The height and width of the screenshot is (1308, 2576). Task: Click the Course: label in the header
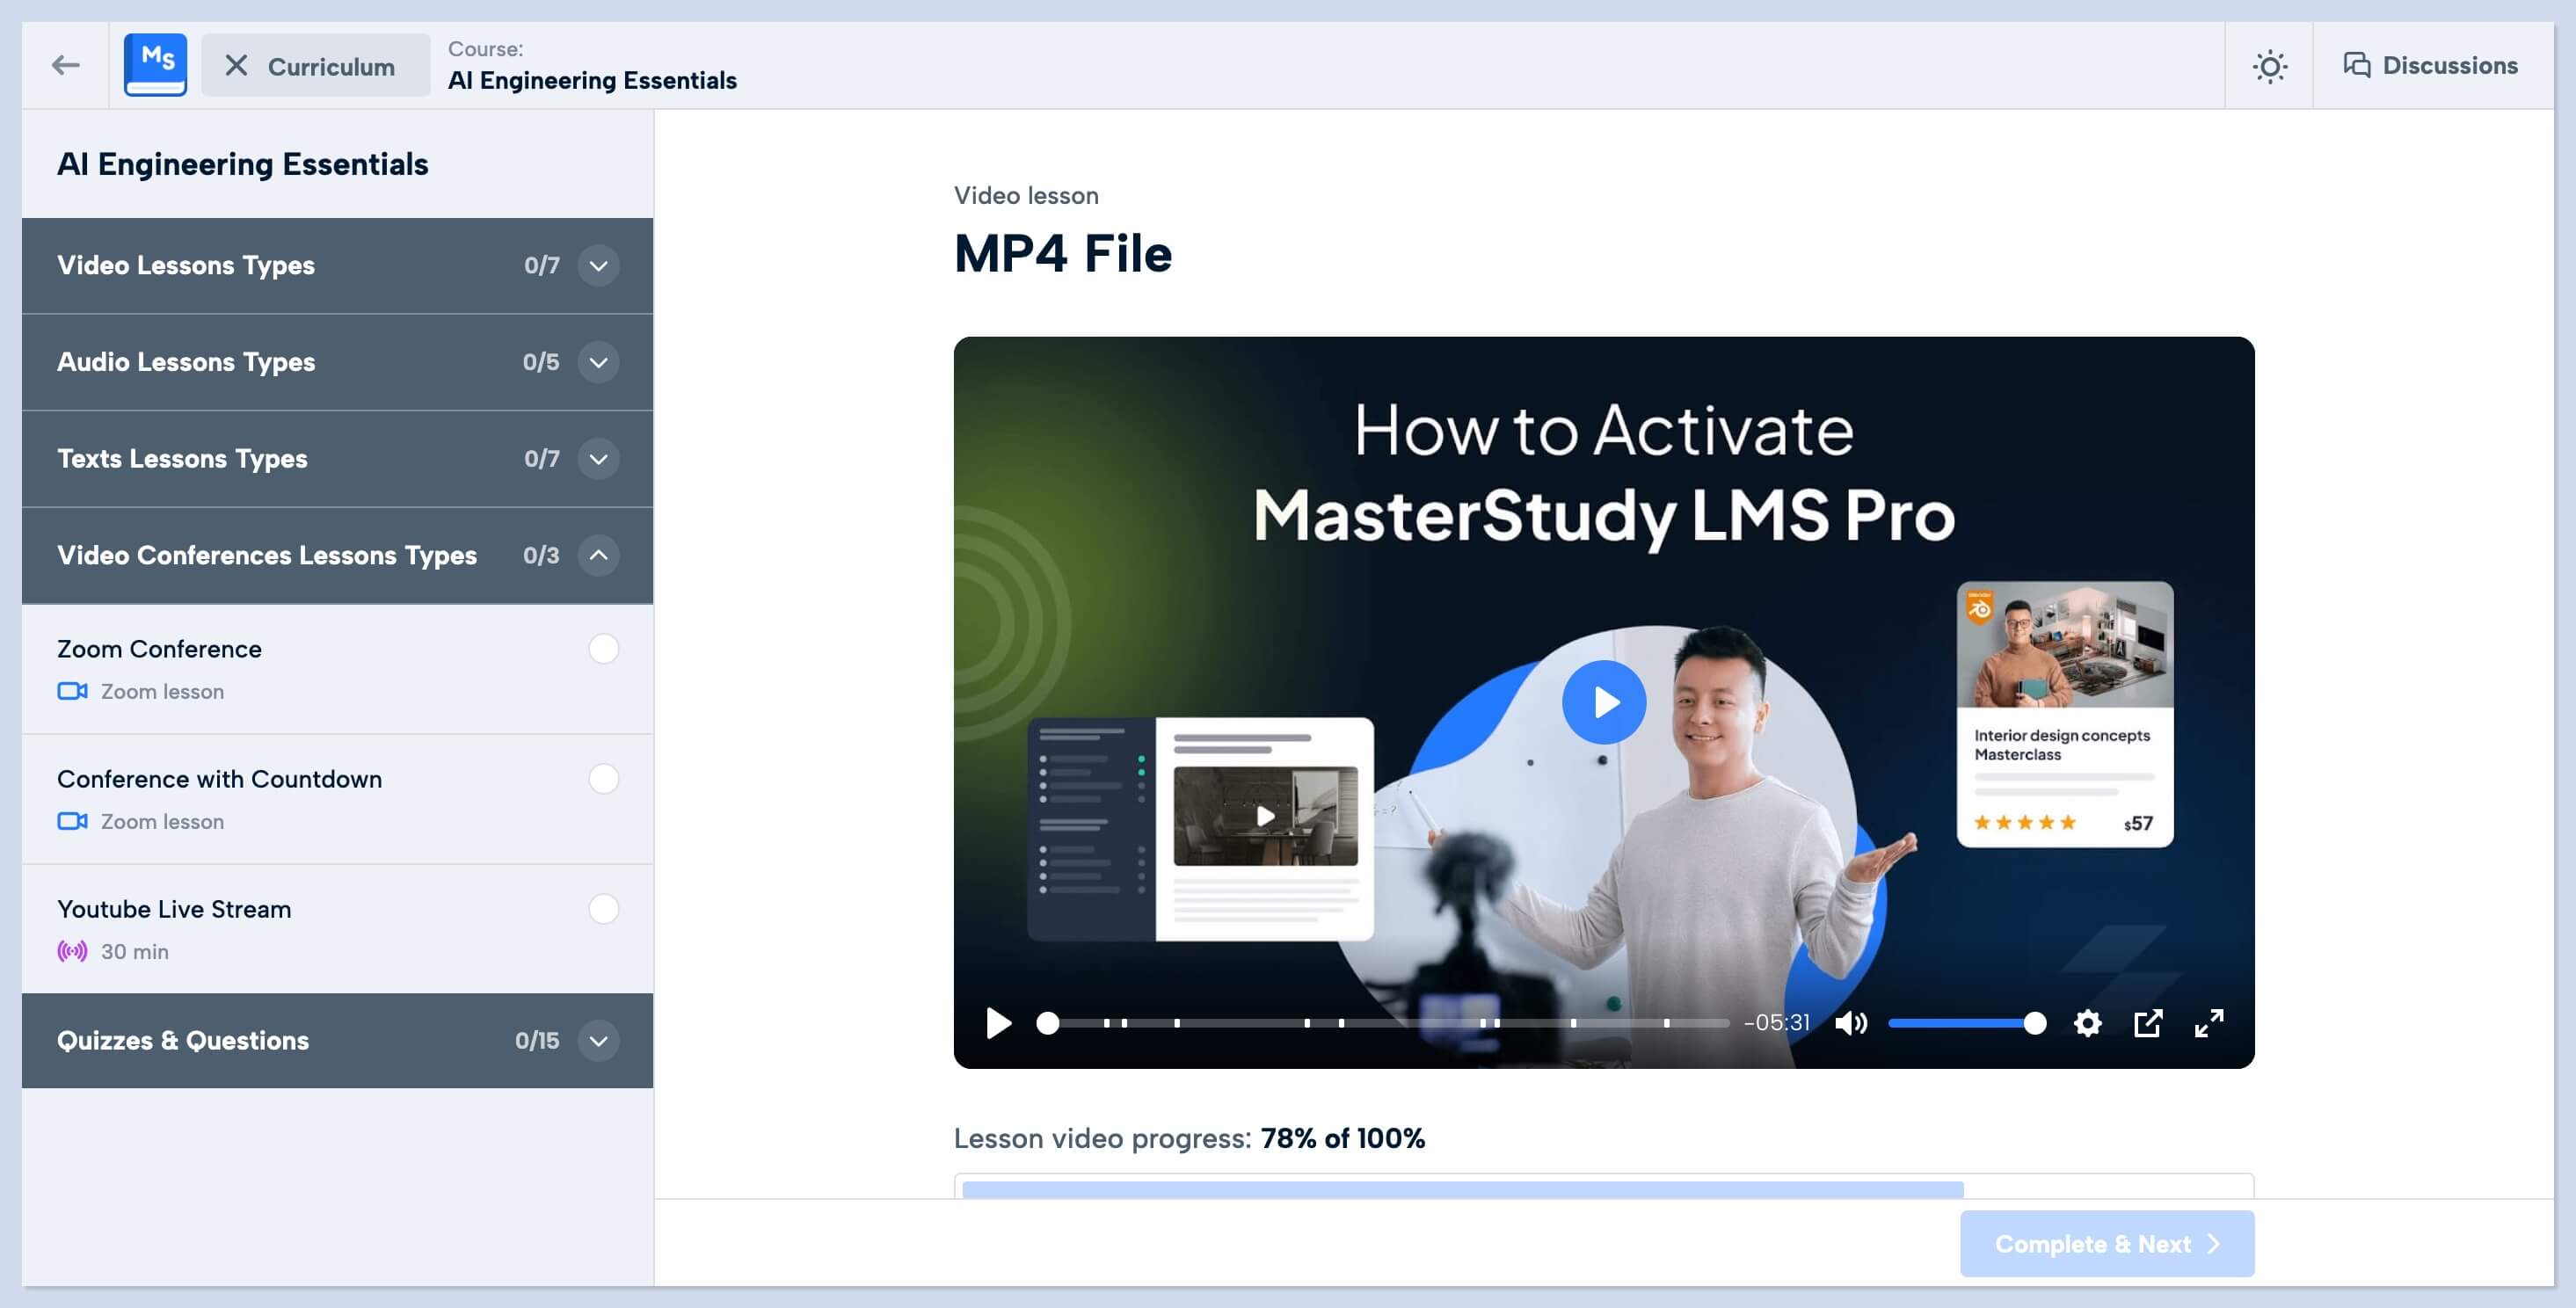pyautogui.click(x=485, y=49)
